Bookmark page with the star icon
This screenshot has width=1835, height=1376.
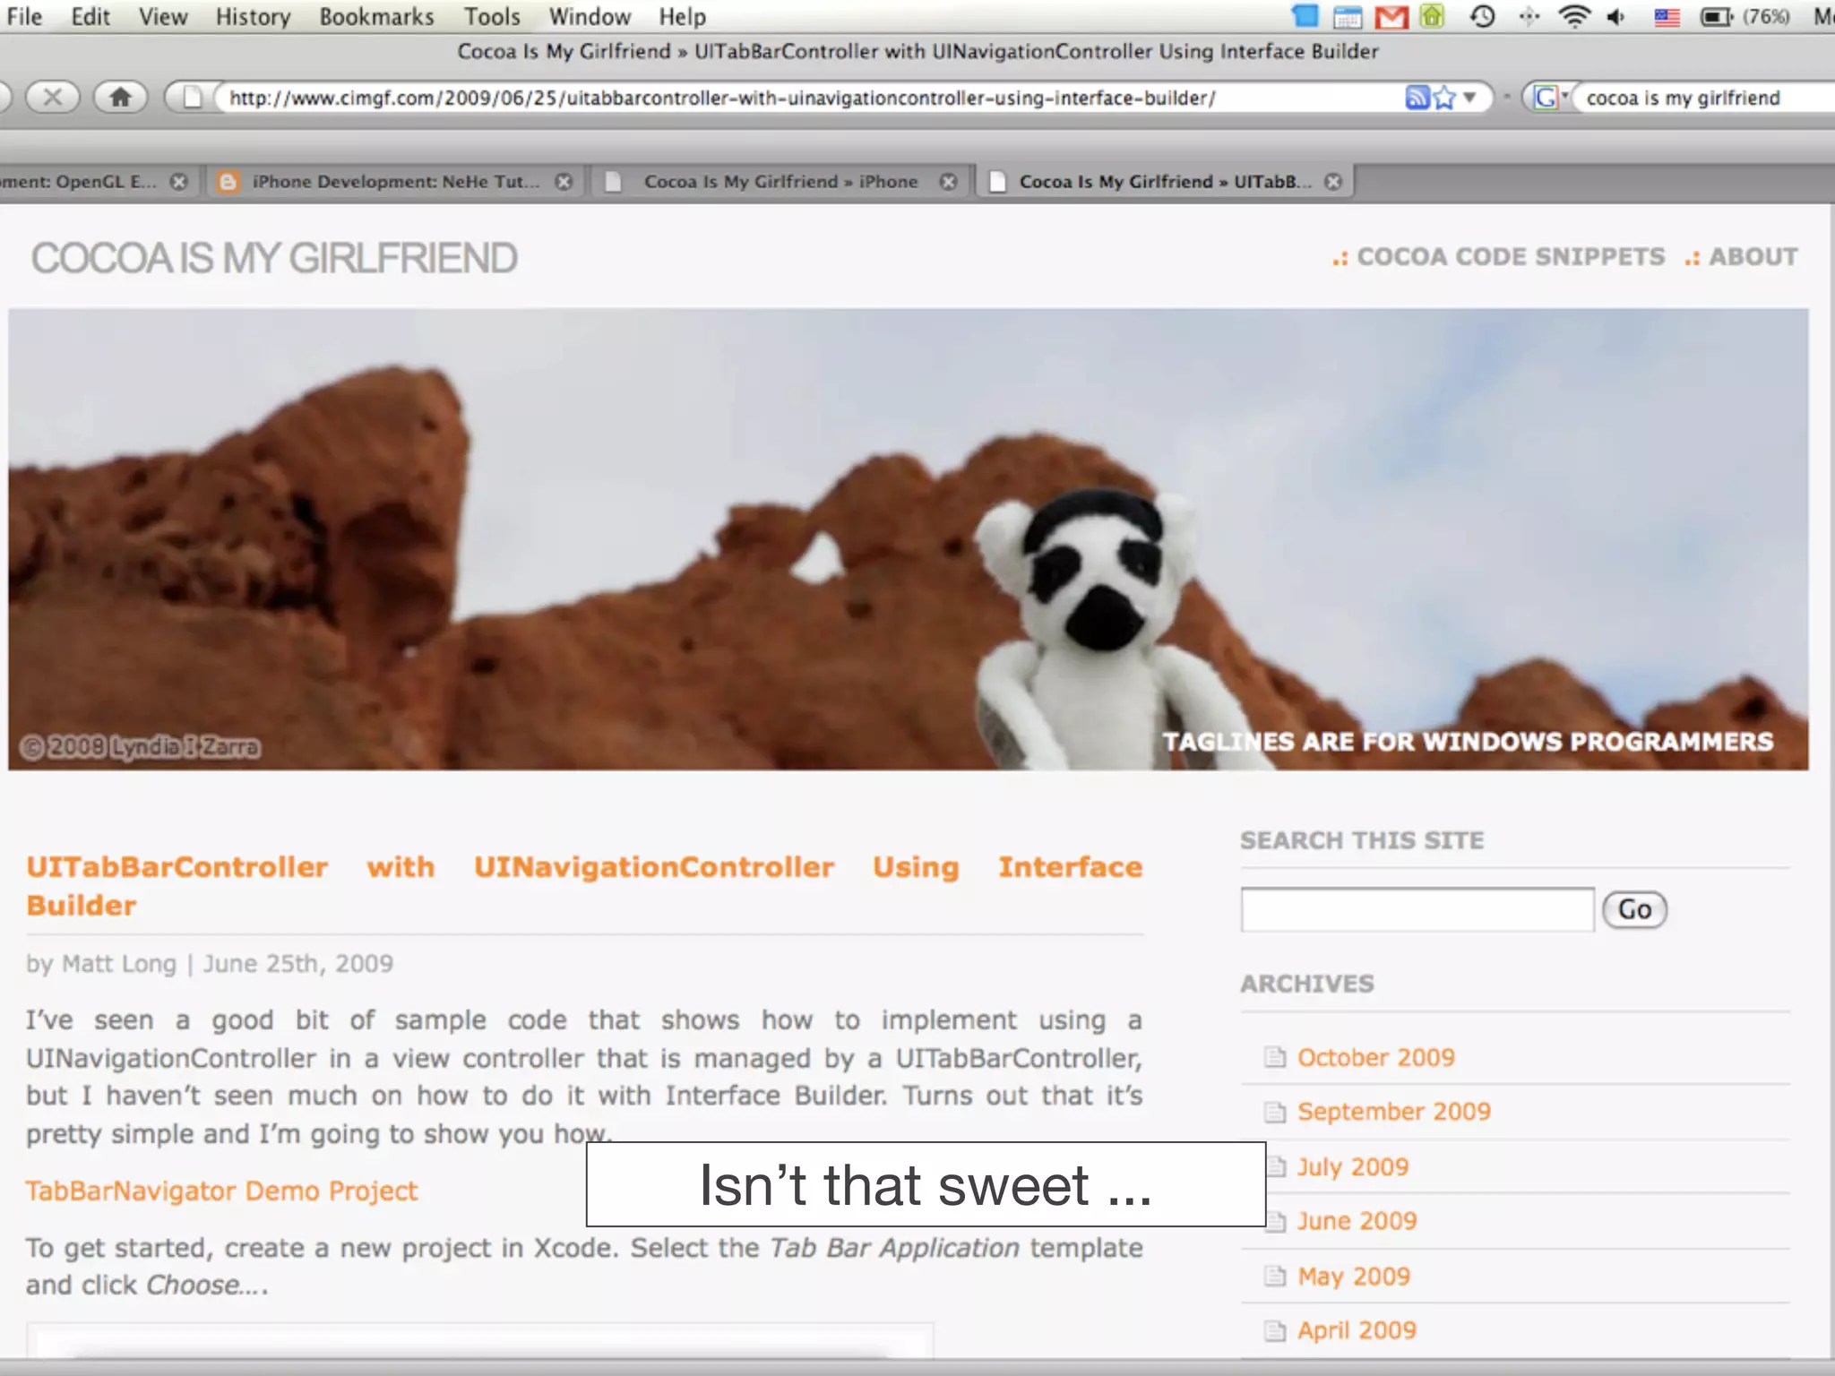tap(1443, 98)
